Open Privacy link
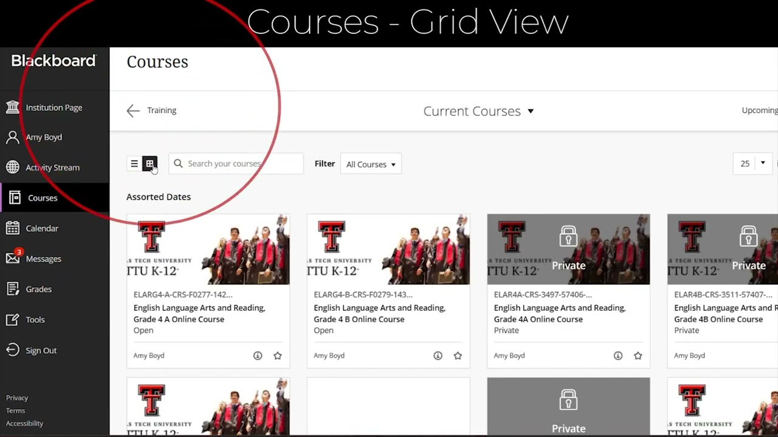 point(17,398)
